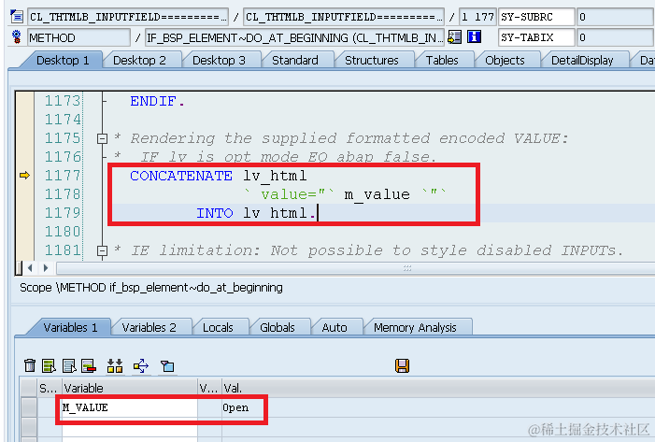Viewport: 655px width, 442px height.
Task: Click the Scope METHOD if_bsp_element~do_at_beginning text
Action: [151, 288]
